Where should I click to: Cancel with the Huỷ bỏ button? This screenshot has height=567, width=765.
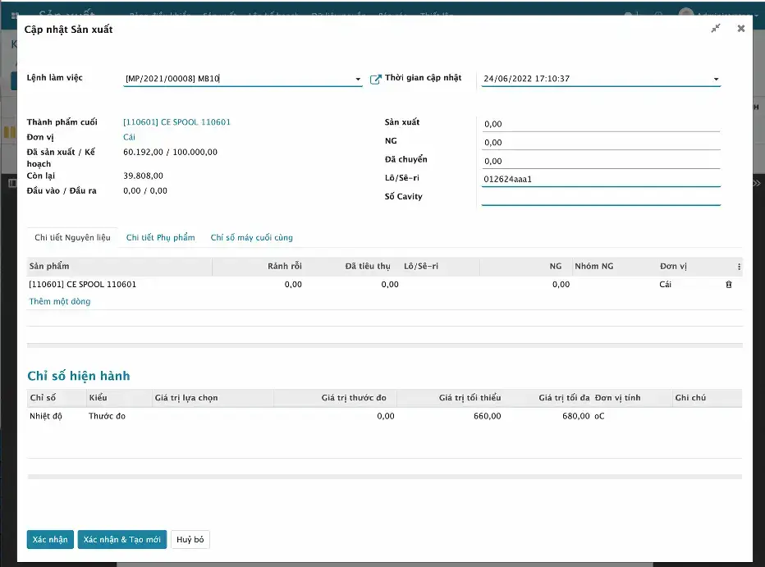click(x=190, y=539)
